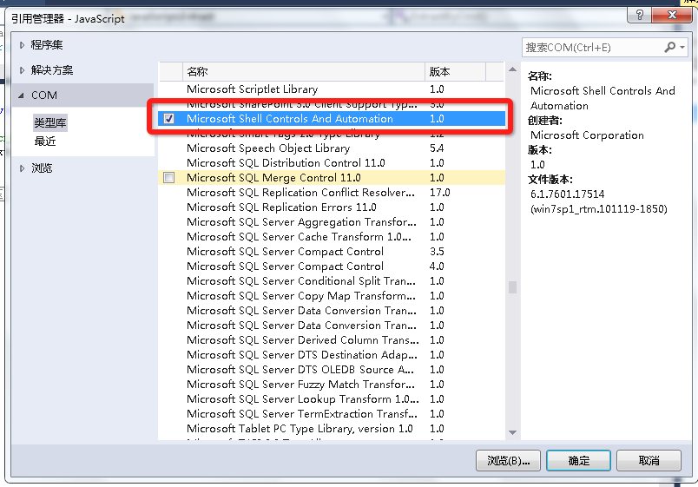Sort by the 名称 column header
The height and width of the screenshot is (487, 698).
click(304, 72)
